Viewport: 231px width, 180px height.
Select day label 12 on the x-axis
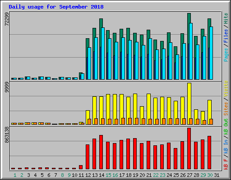(88, 175)
